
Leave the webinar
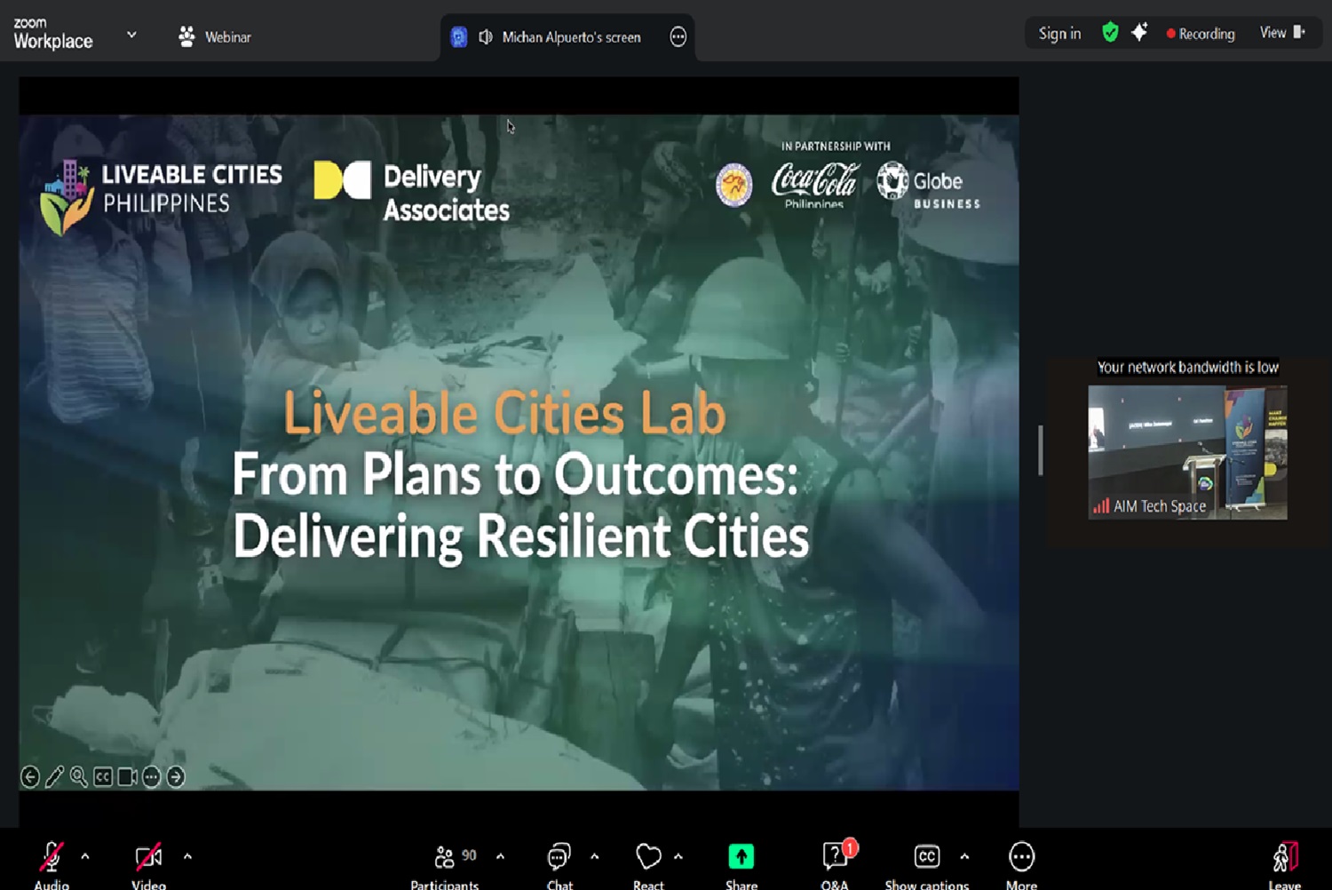click(x=1284, y=859)
